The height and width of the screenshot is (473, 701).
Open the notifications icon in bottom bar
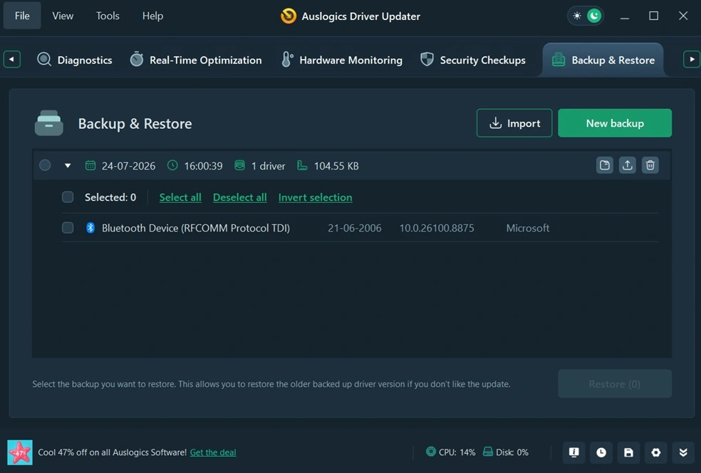click(573, 452)
